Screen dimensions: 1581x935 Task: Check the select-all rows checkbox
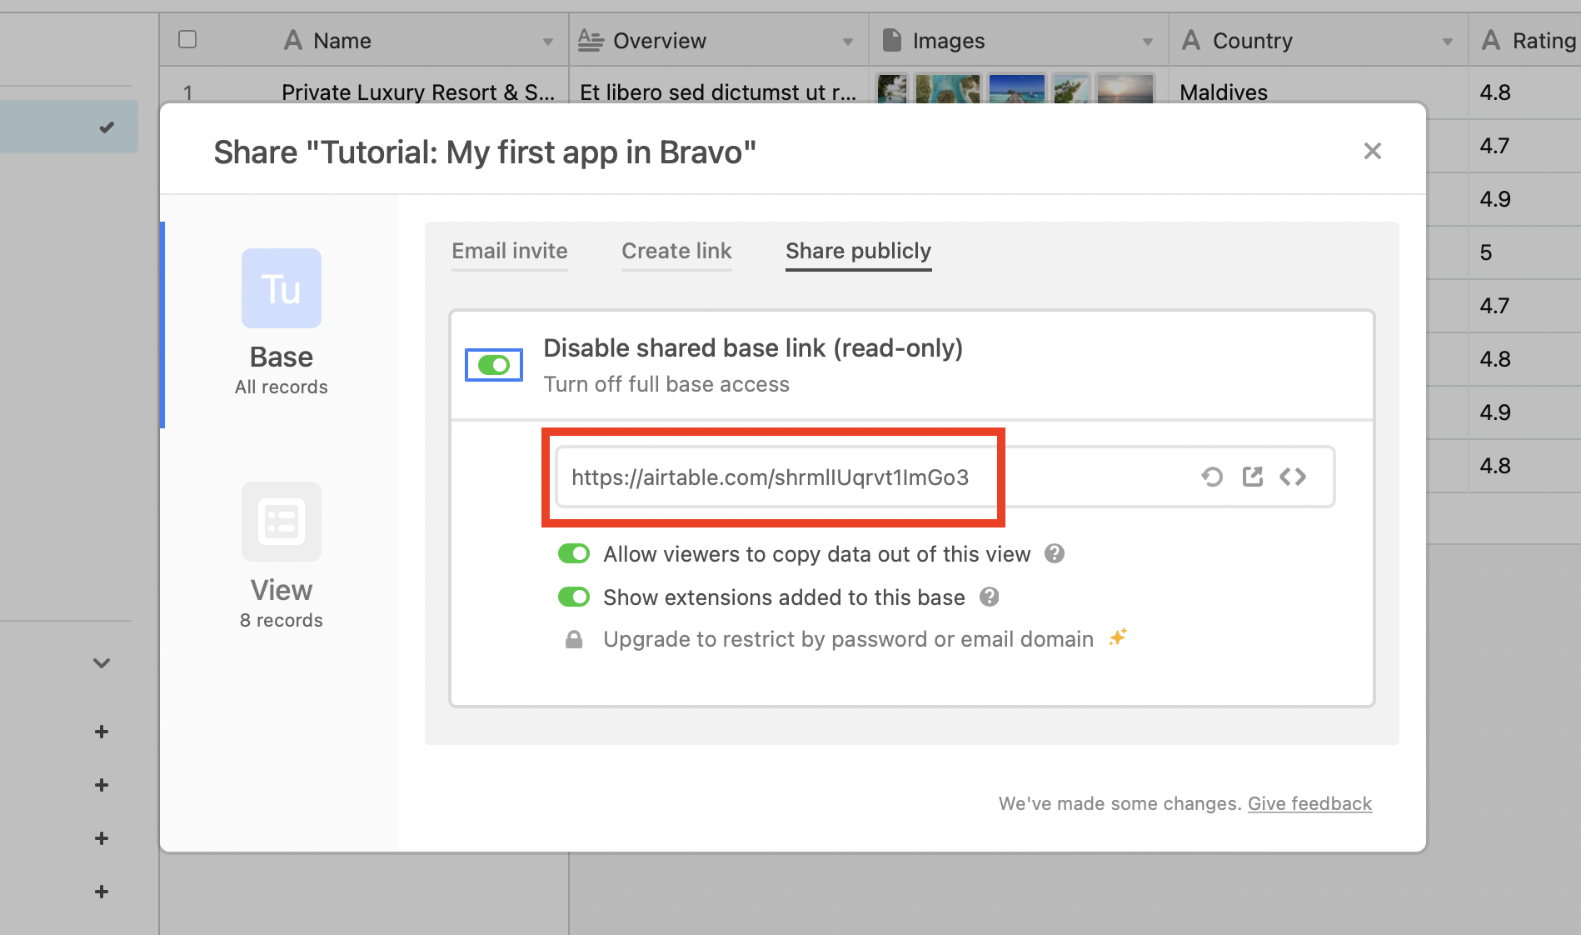pos(187,39)
